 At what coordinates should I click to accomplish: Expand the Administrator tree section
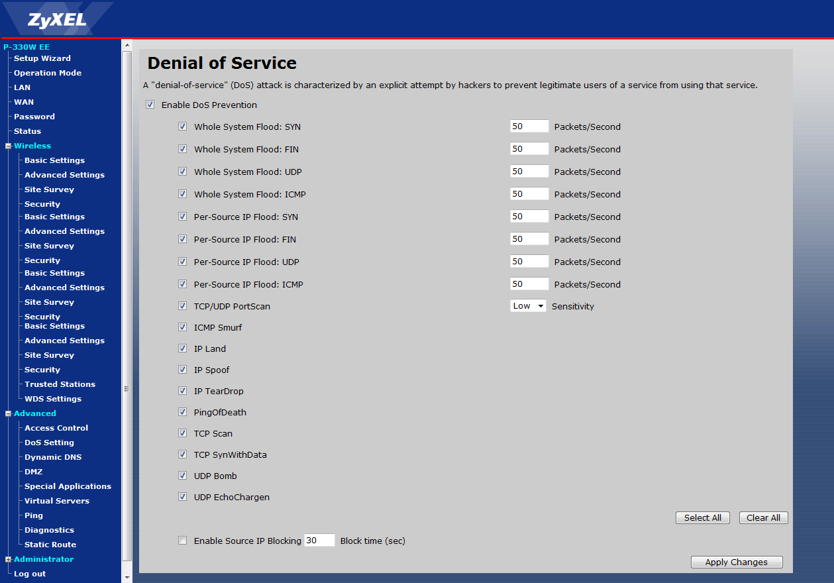click(x=9, y=559)
